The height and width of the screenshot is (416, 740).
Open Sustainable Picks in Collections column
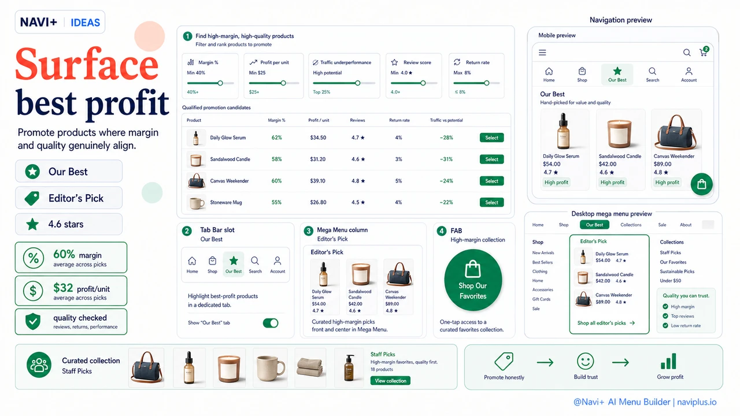click(677, 271)
